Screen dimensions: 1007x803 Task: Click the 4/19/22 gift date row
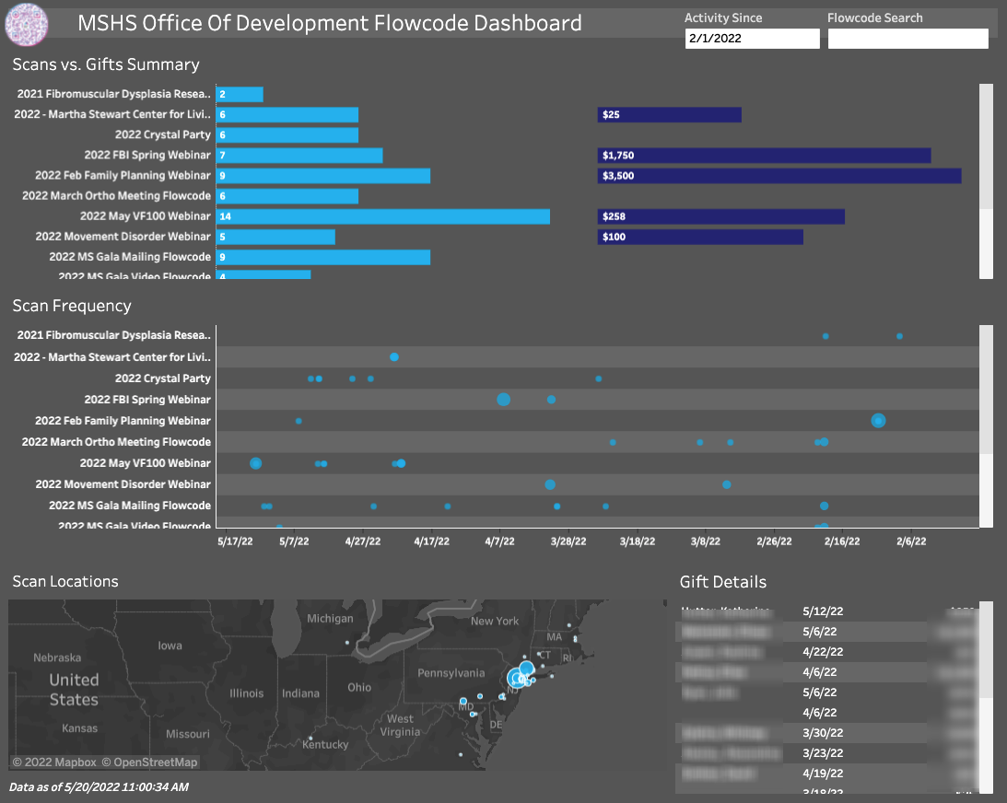click(x=823, y=774)
